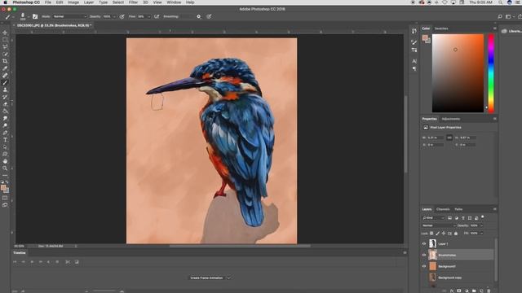Switch to the Adjustments tab
The height and width of the screenshot is (293, 522).
(451, 119)
